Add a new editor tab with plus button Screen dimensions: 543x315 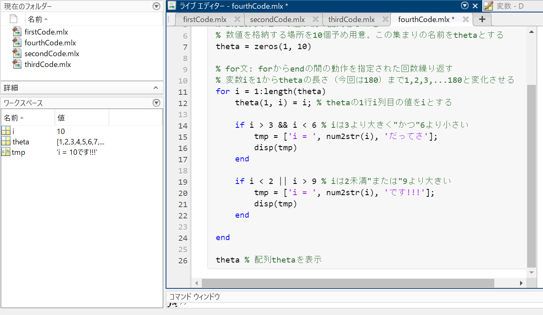[x=482, y=19]
